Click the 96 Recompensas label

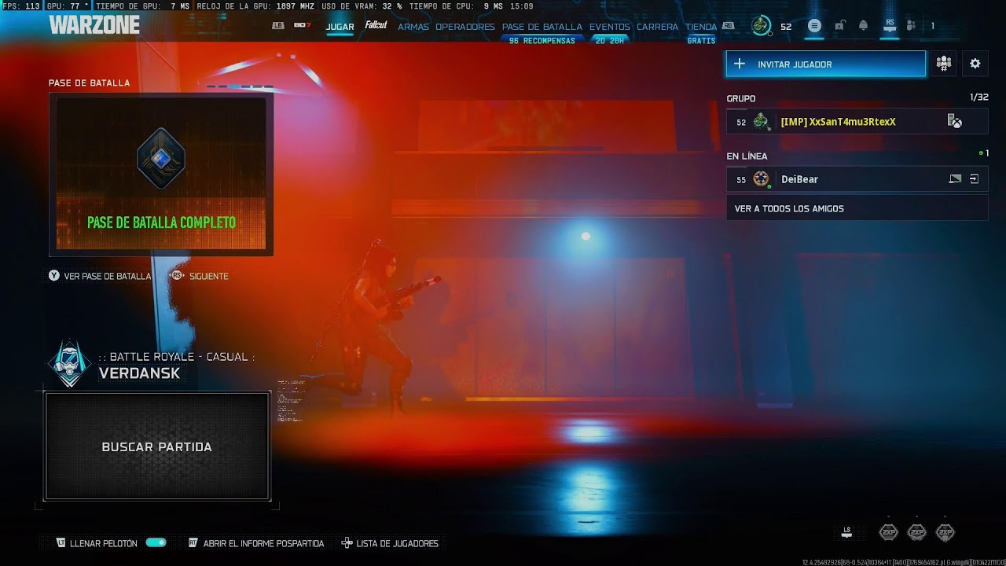coord(542,41)
